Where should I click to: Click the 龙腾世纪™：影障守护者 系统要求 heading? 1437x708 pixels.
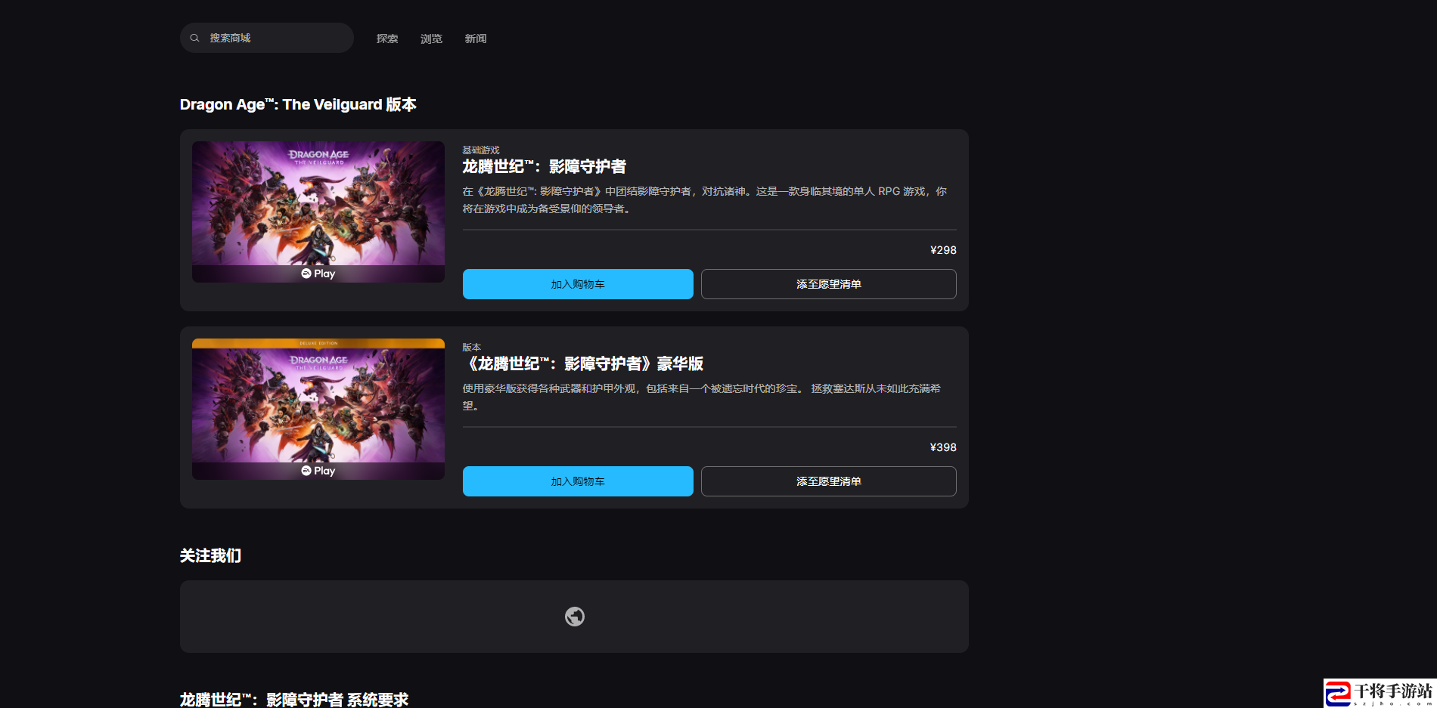click(x=294, y=700)
